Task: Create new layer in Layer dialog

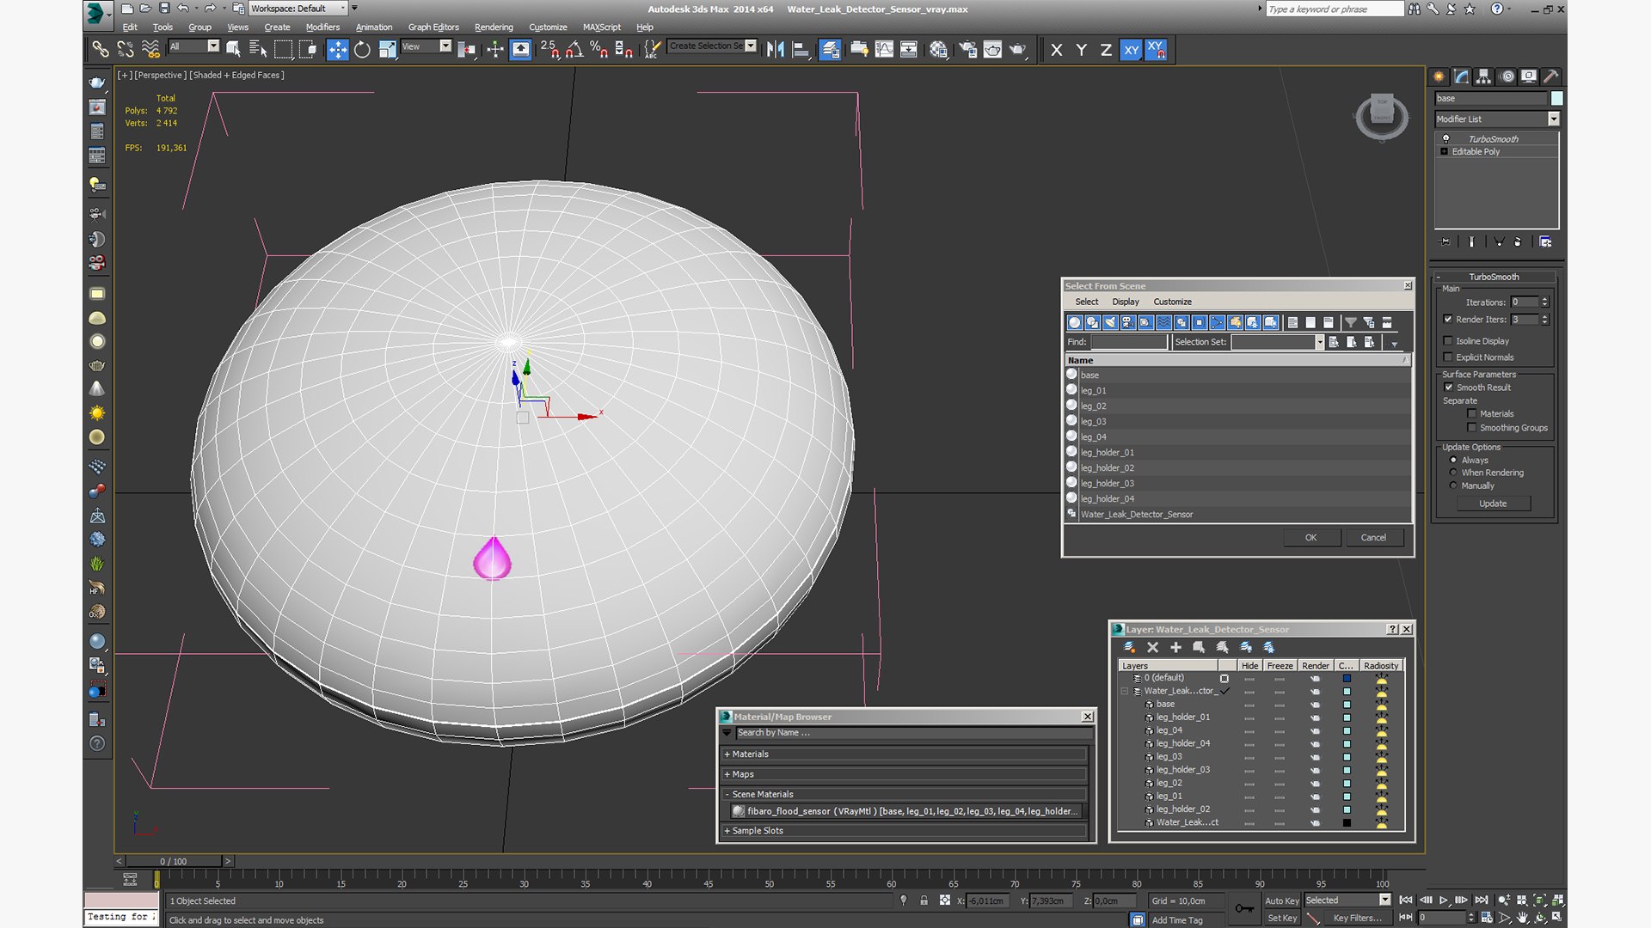Action: coord(1129,647)
